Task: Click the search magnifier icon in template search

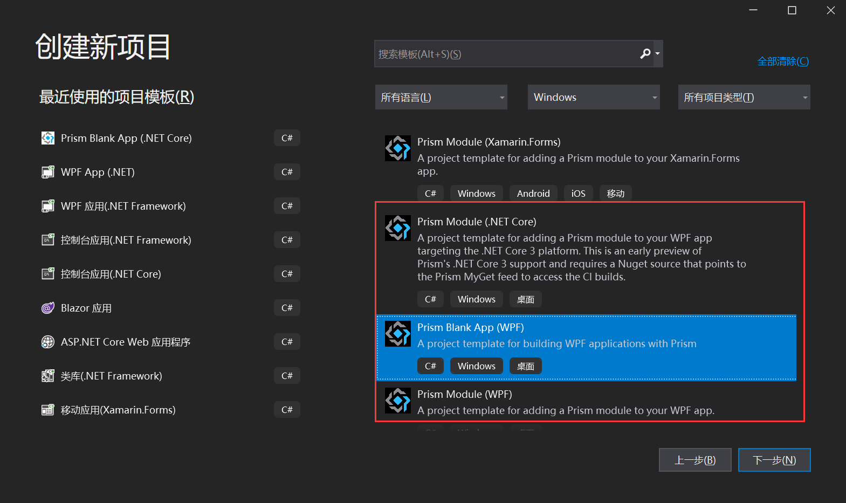Action: pyautogui.click(x=645, y=54)
